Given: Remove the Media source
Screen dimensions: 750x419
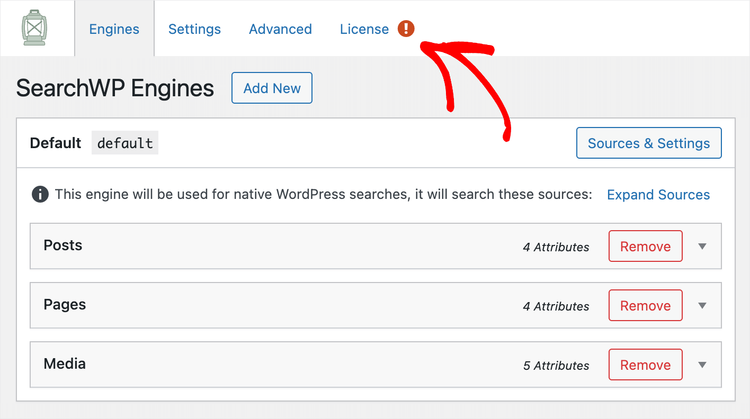Looking at the screenshot, I should pos(646,365).
